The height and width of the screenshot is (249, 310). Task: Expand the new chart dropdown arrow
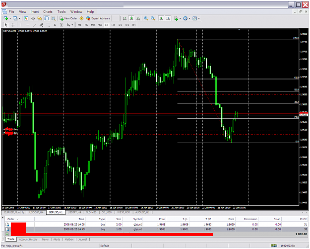[10, 18]
